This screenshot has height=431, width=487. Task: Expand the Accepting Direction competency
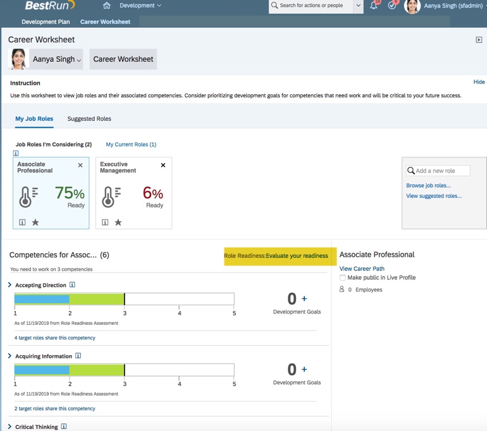click(9, 285)
